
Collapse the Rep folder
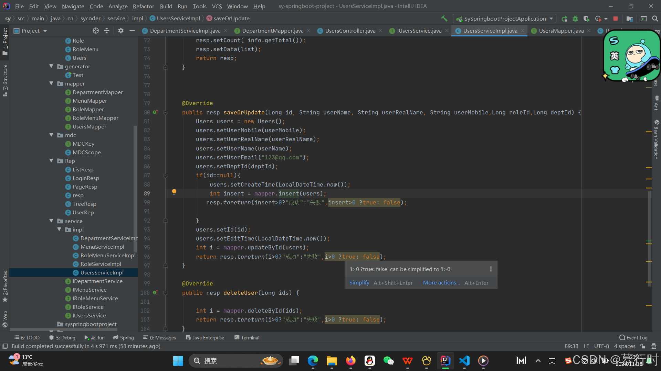point(51,161)
